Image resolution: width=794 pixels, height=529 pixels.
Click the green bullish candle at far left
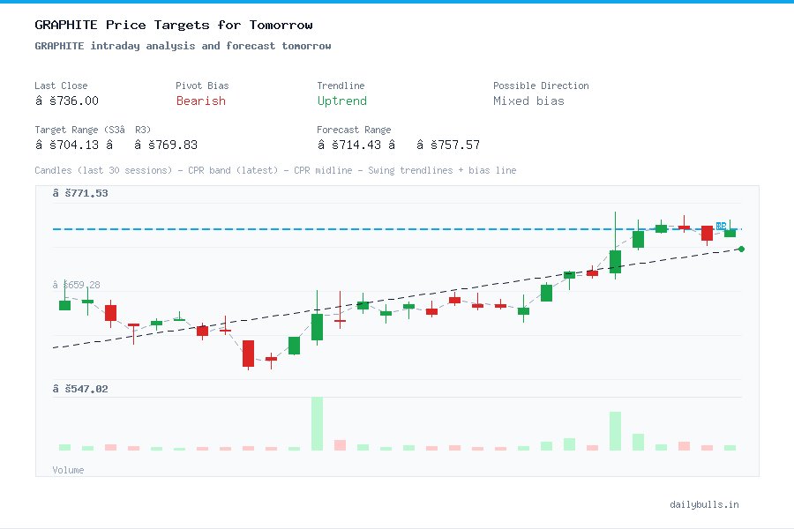[64, 304]
